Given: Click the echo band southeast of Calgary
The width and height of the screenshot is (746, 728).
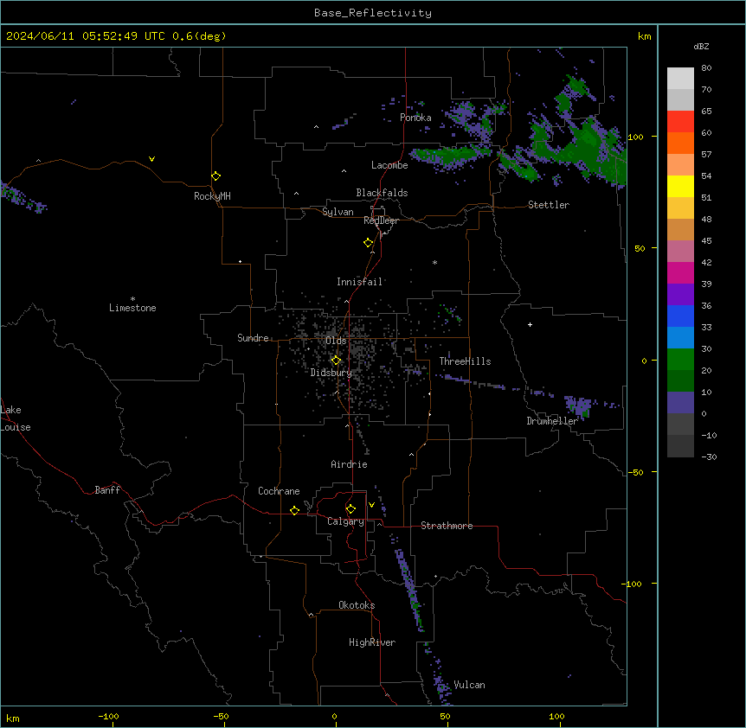Looking at the screenshot, I should 410,590.
